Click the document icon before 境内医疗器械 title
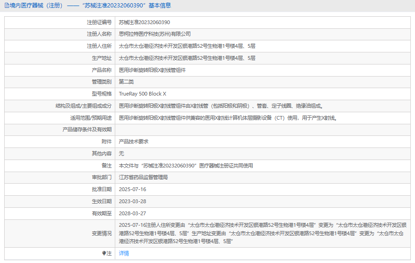 point(7,6)
